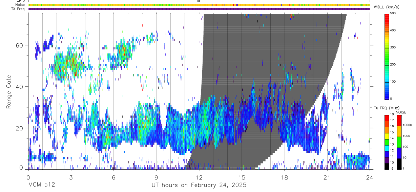Viewport: 416px width, 192px height.
Task: Click 'UT hours on February 24, 2025' title
Action: (x=199, y=186)
